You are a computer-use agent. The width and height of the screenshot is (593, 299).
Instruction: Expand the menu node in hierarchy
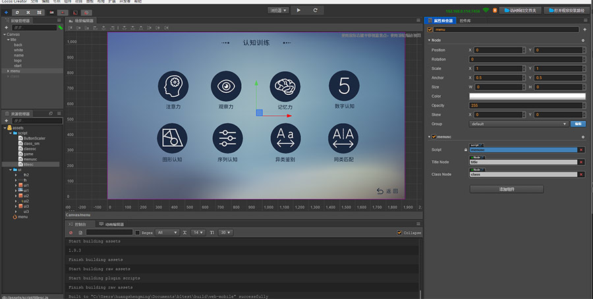coord(8,70)
